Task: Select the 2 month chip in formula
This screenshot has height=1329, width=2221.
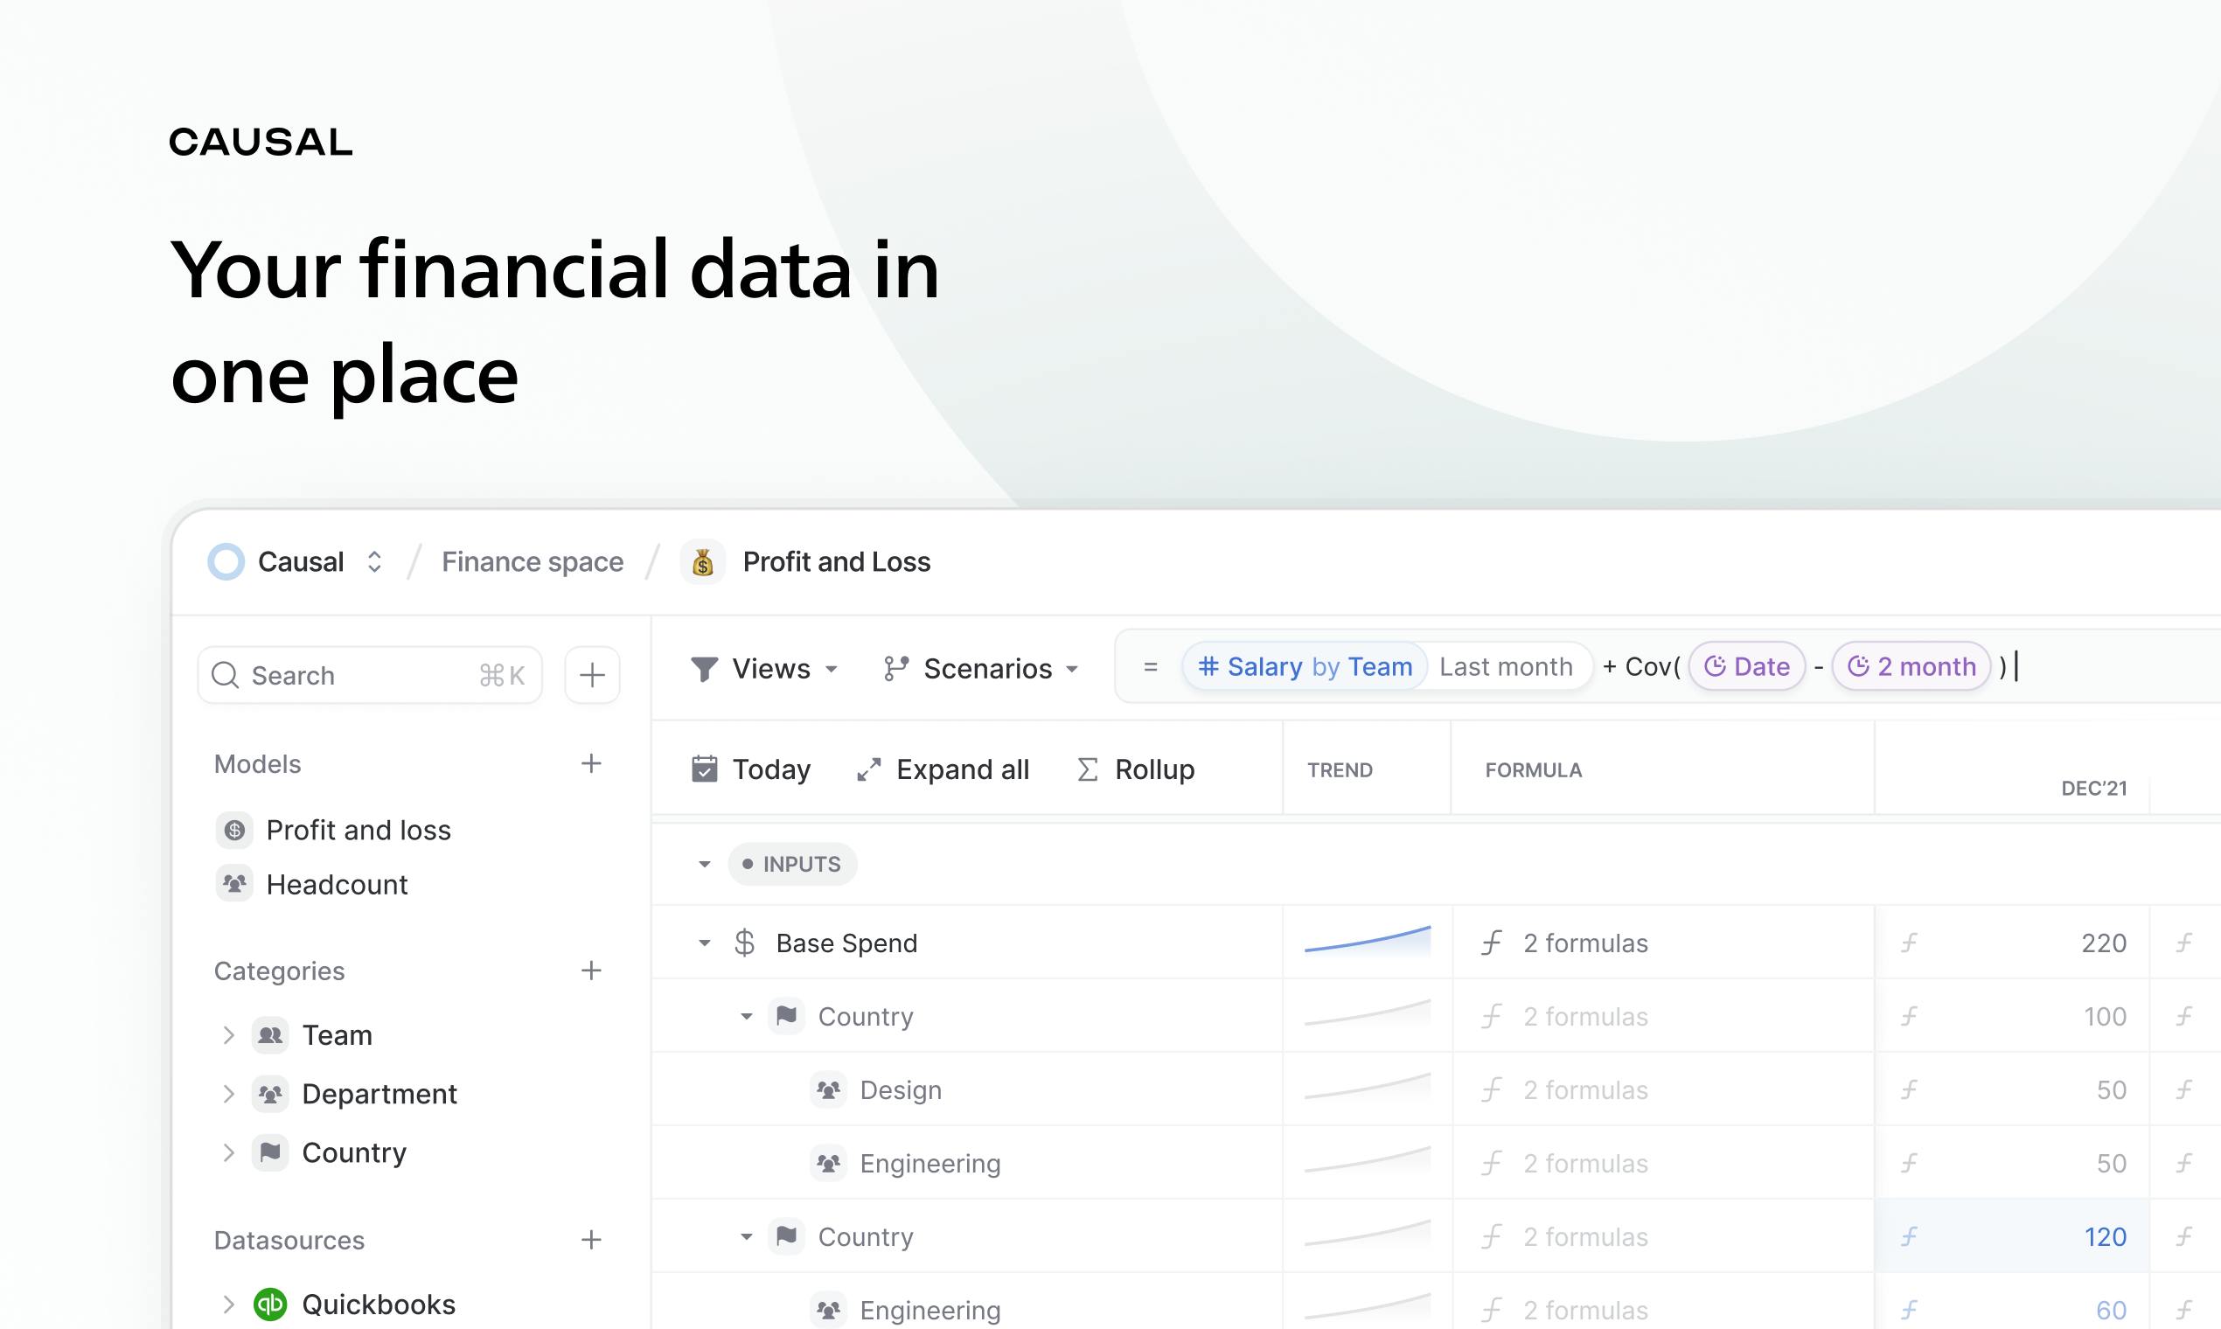Action: (1911, 666)
